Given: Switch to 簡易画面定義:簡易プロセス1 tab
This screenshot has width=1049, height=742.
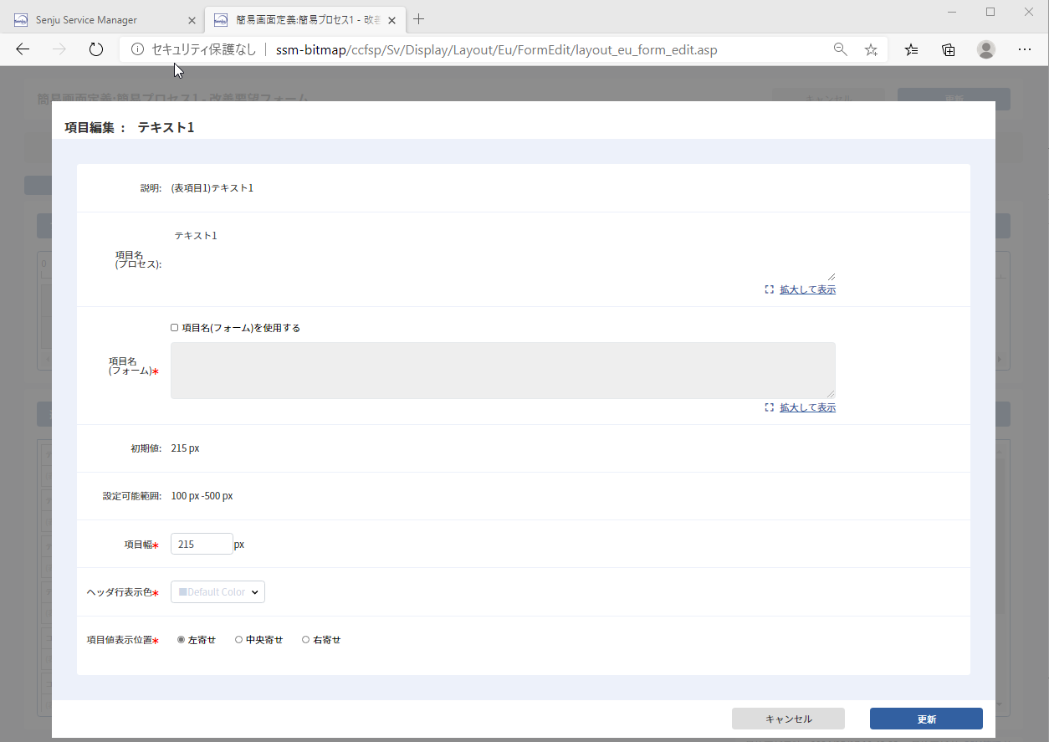Looking at the screenshot, I should click(306, 19).
